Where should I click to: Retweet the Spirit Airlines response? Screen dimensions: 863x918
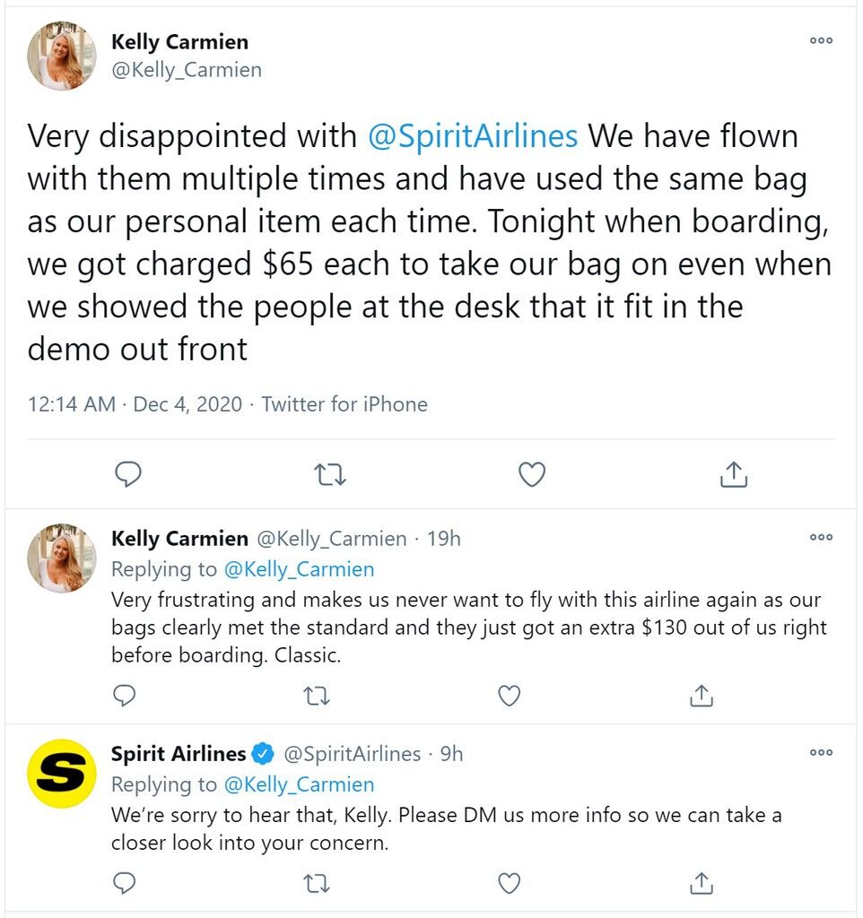(317, 883)
